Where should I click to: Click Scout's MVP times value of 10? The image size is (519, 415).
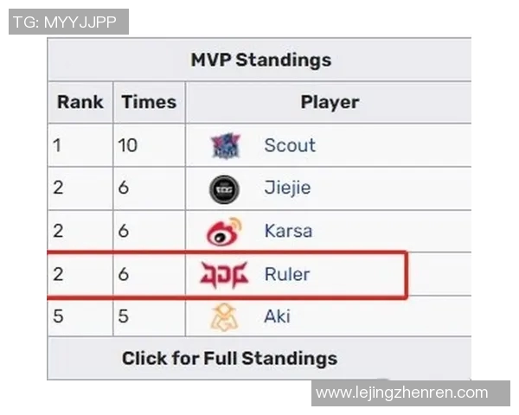(x=128, y=145)
